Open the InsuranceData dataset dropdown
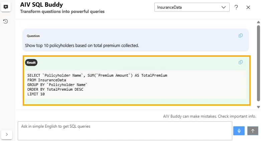The height and width of the screenshot is (141, 261). pos(187,7)
